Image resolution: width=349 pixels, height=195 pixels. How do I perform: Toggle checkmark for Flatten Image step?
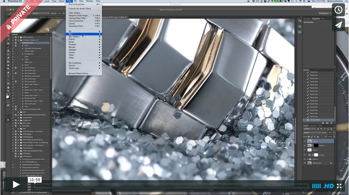tap(13, 51)
